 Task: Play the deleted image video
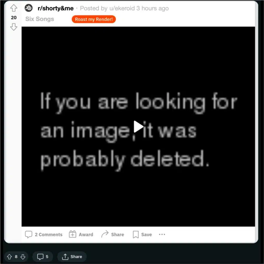138,127
